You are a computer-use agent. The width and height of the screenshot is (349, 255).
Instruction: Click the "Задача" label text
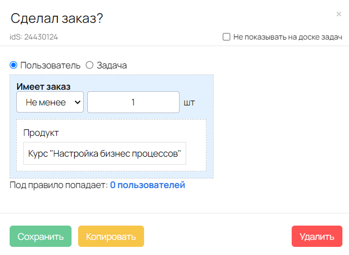(112, 65)
